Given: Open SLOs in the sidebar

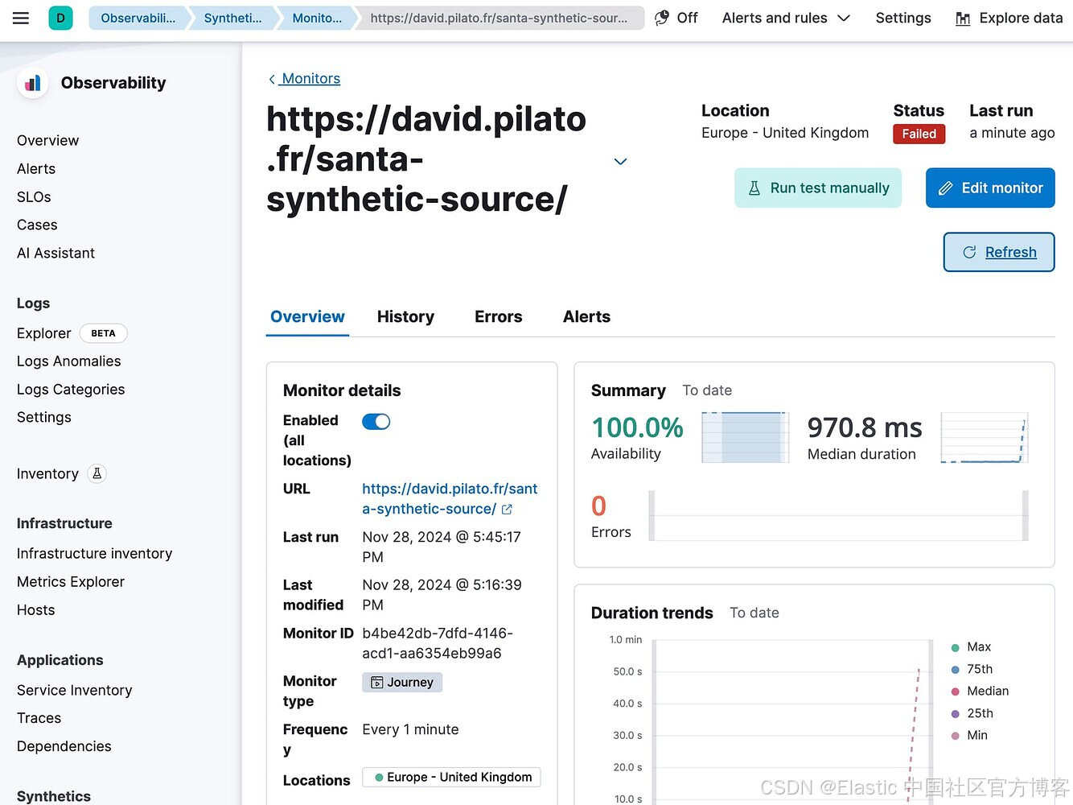Looking at the screenshot, I should pos(34,197).
